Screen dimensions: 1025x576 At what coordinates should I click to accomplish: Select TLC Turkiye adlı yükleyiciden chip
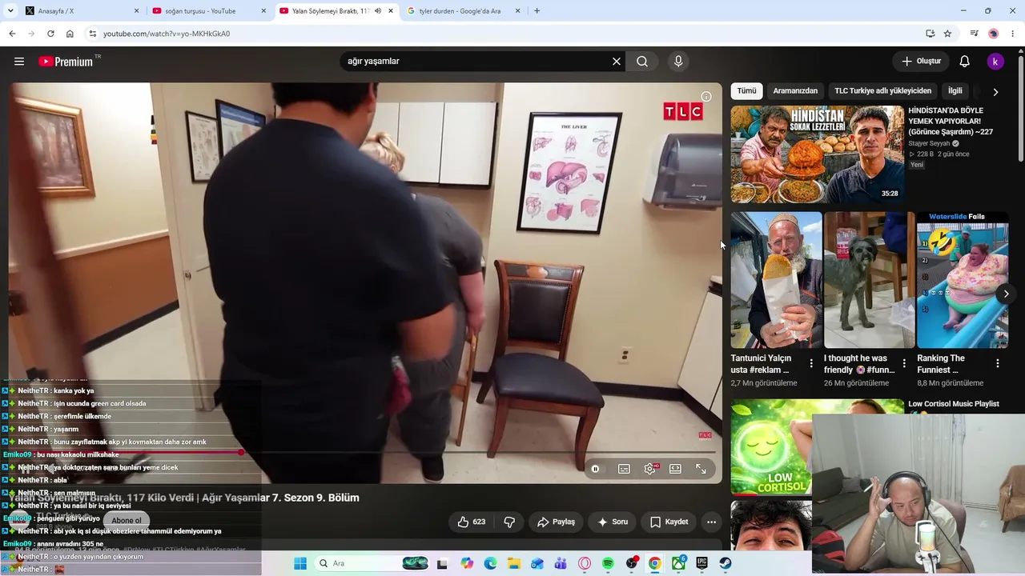coord(882,91)
